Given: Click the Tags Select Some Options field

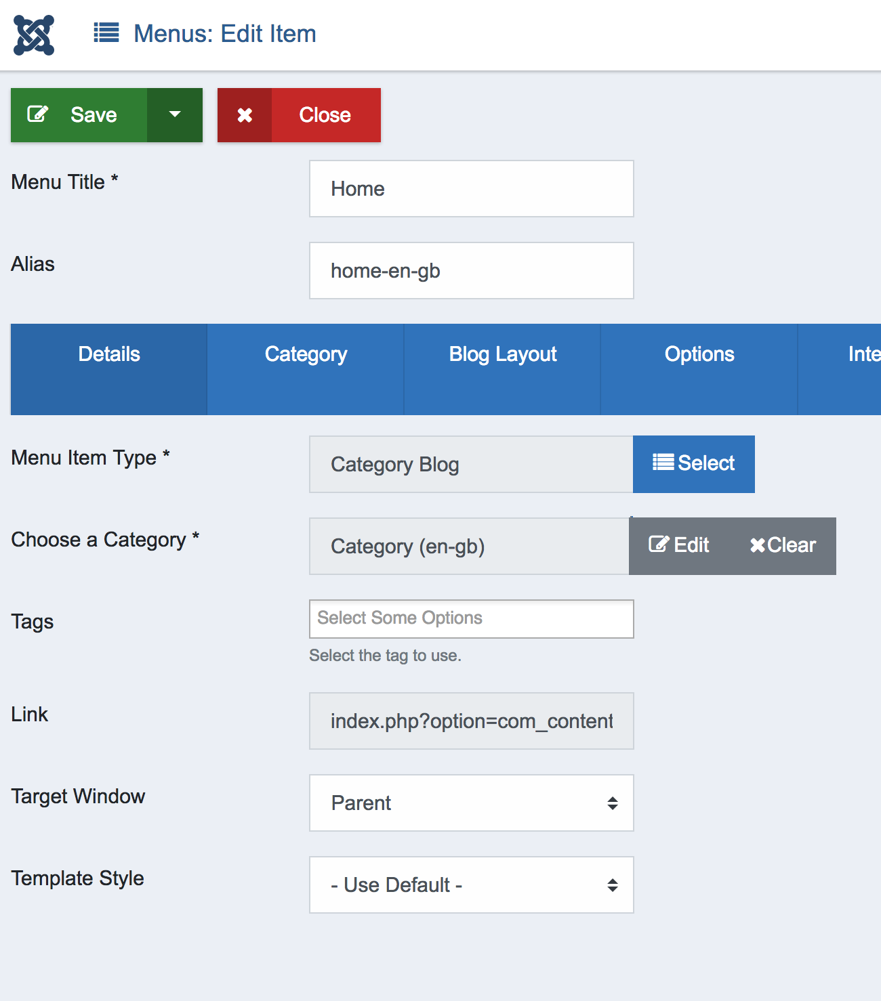Looking at the screenshot, I should click(x=472, y=619).
